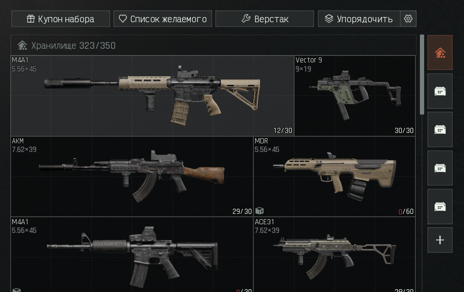
Task: Switch to the second storage container tab
Action: [x=440, y=129]
